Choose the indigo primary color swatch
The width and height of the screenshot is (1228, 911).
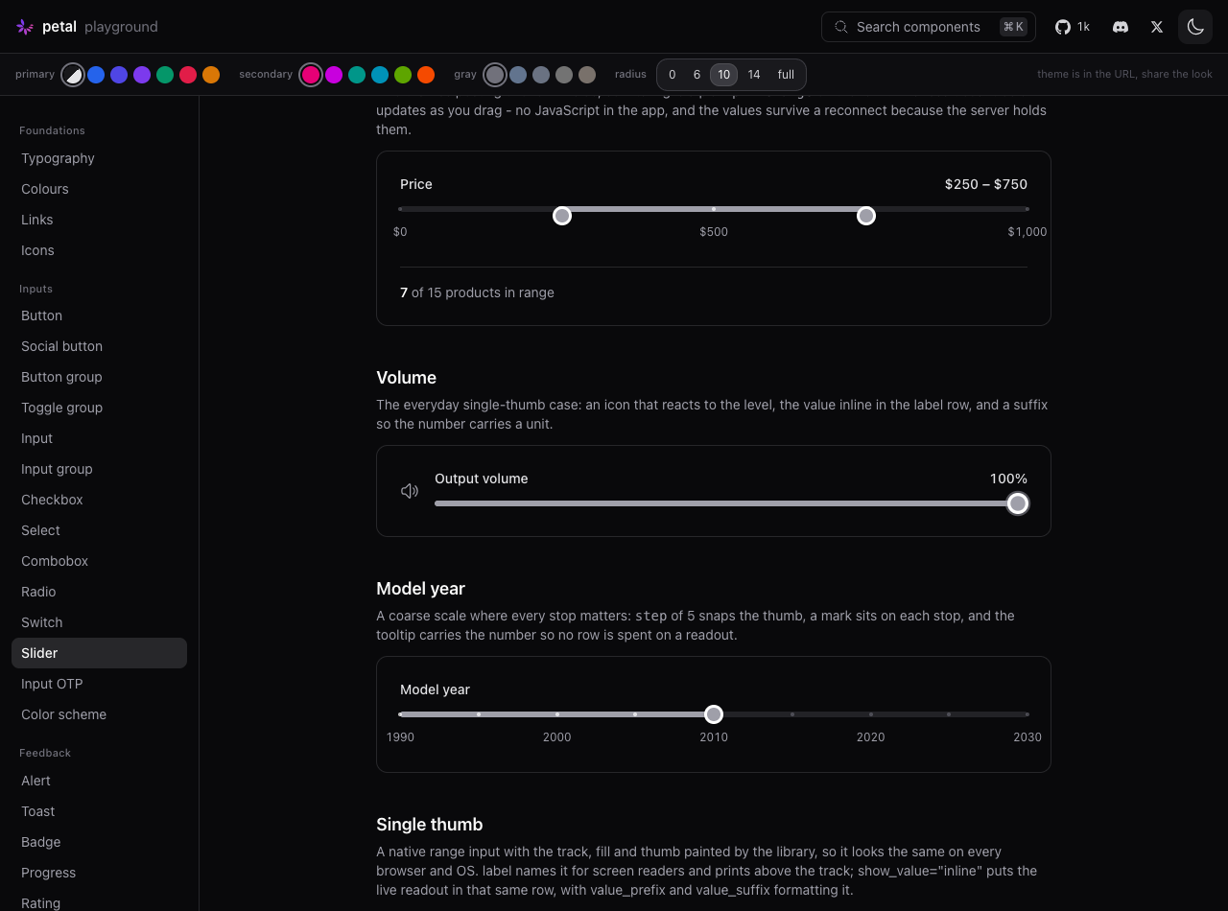point(119,75)
